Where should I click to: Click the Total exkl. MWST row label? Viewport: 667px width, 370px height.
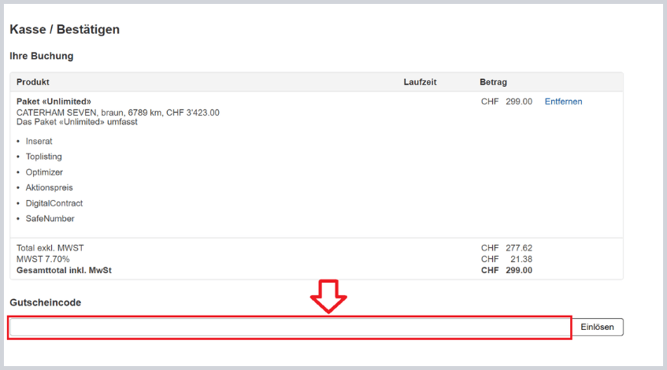[x=50, y=248]
